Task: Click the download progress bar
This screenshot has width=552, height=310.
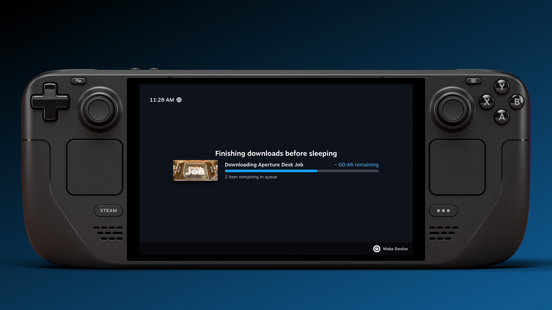Action: tap(302, 171)
